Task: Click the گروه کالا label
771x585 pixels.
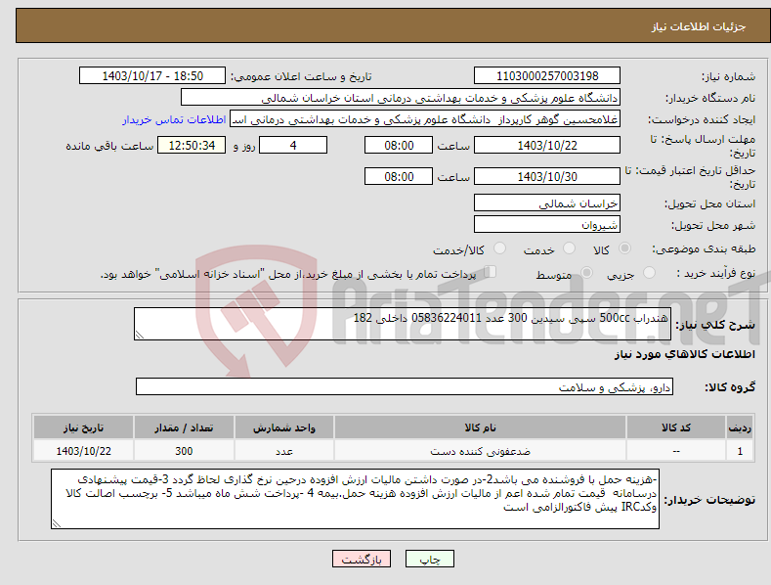Action: 730,387
